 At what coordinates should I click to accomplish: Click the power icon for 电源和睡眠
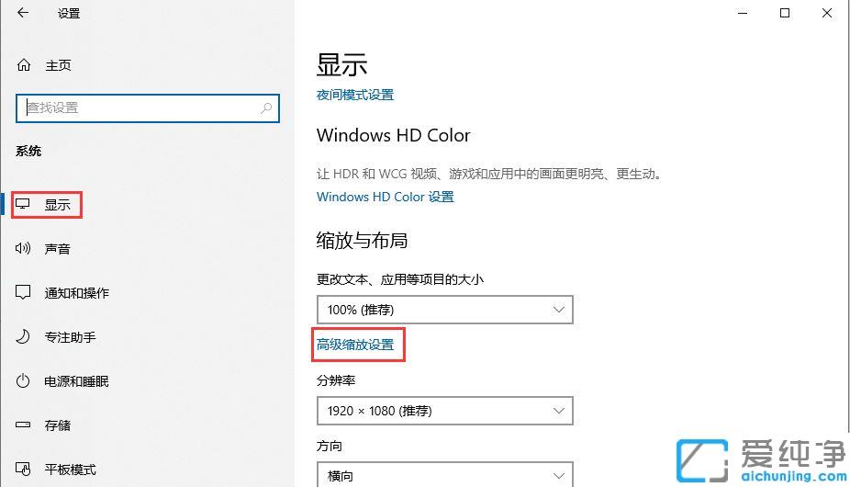tap(24, 381)
